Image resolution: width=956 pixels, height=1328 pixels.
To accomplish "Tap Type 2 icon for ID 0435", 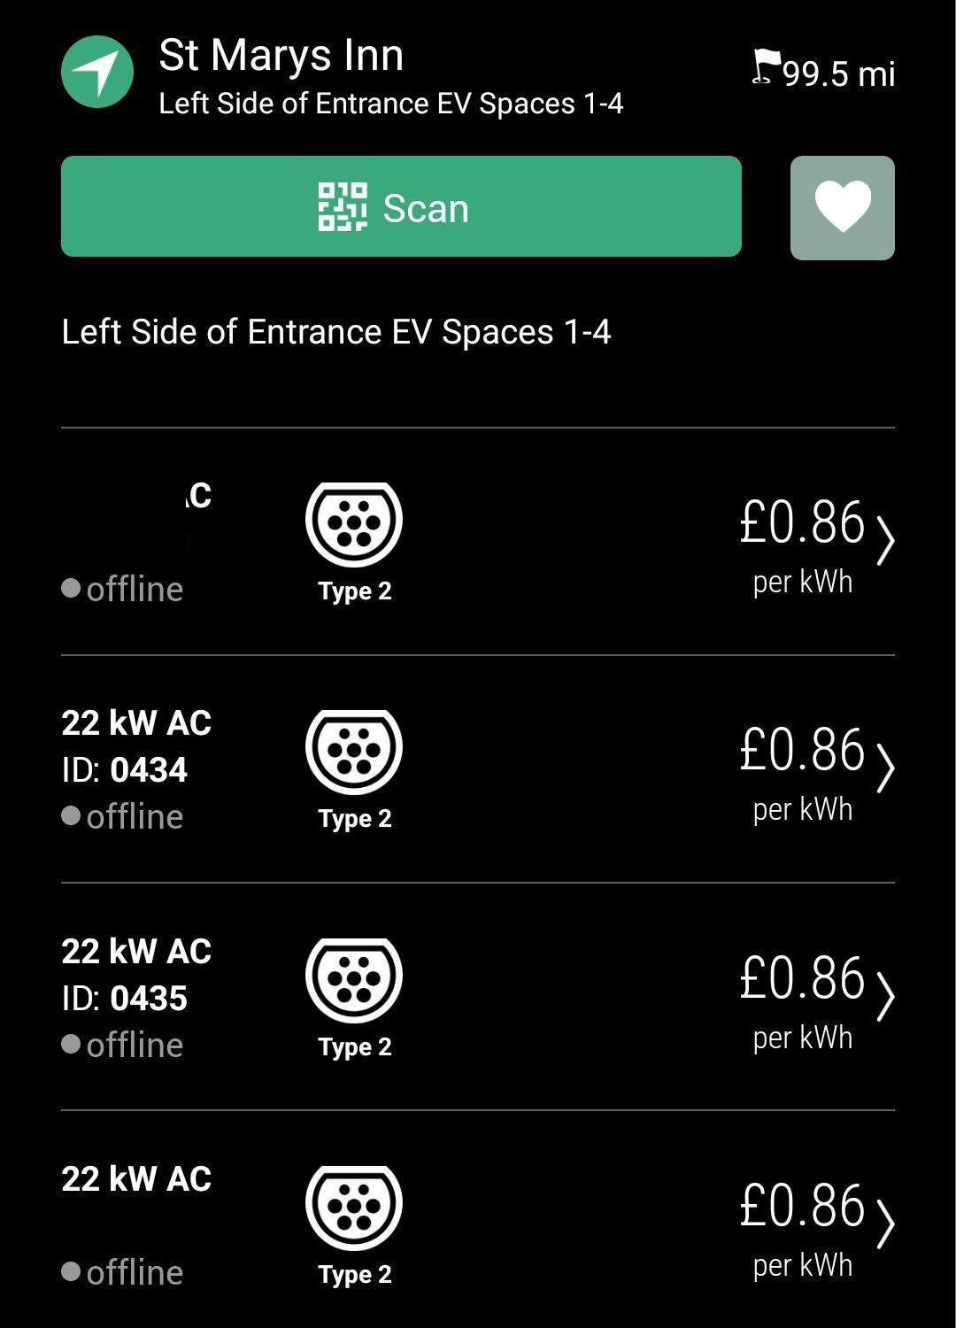I will (354, 980).
